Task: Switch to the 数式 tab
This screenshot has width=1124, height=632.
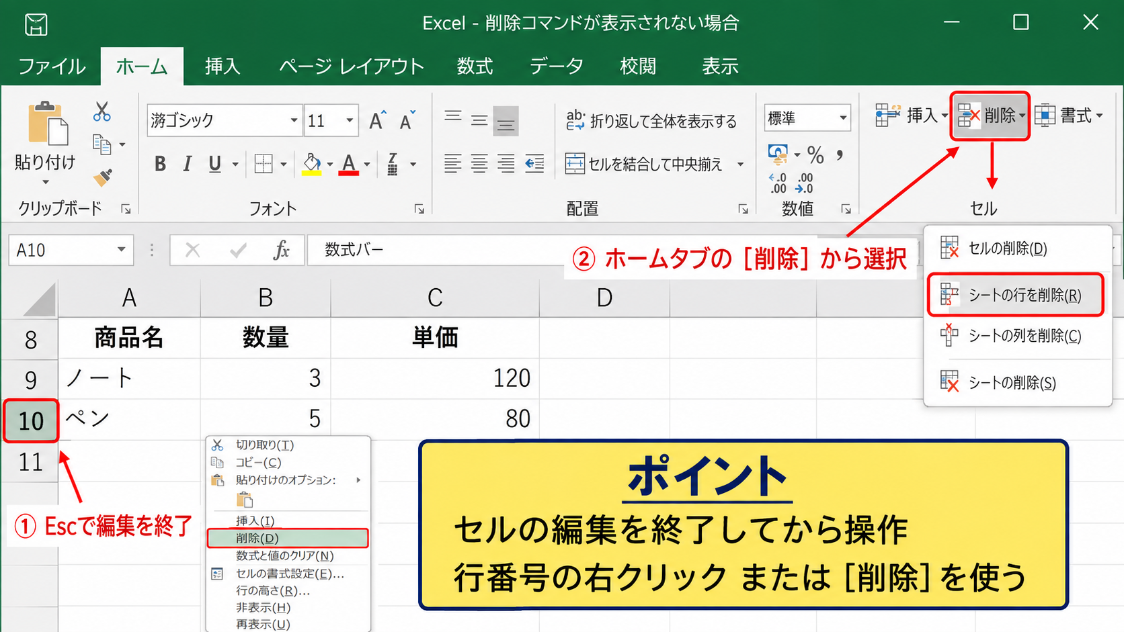Action: pos(475,66)
